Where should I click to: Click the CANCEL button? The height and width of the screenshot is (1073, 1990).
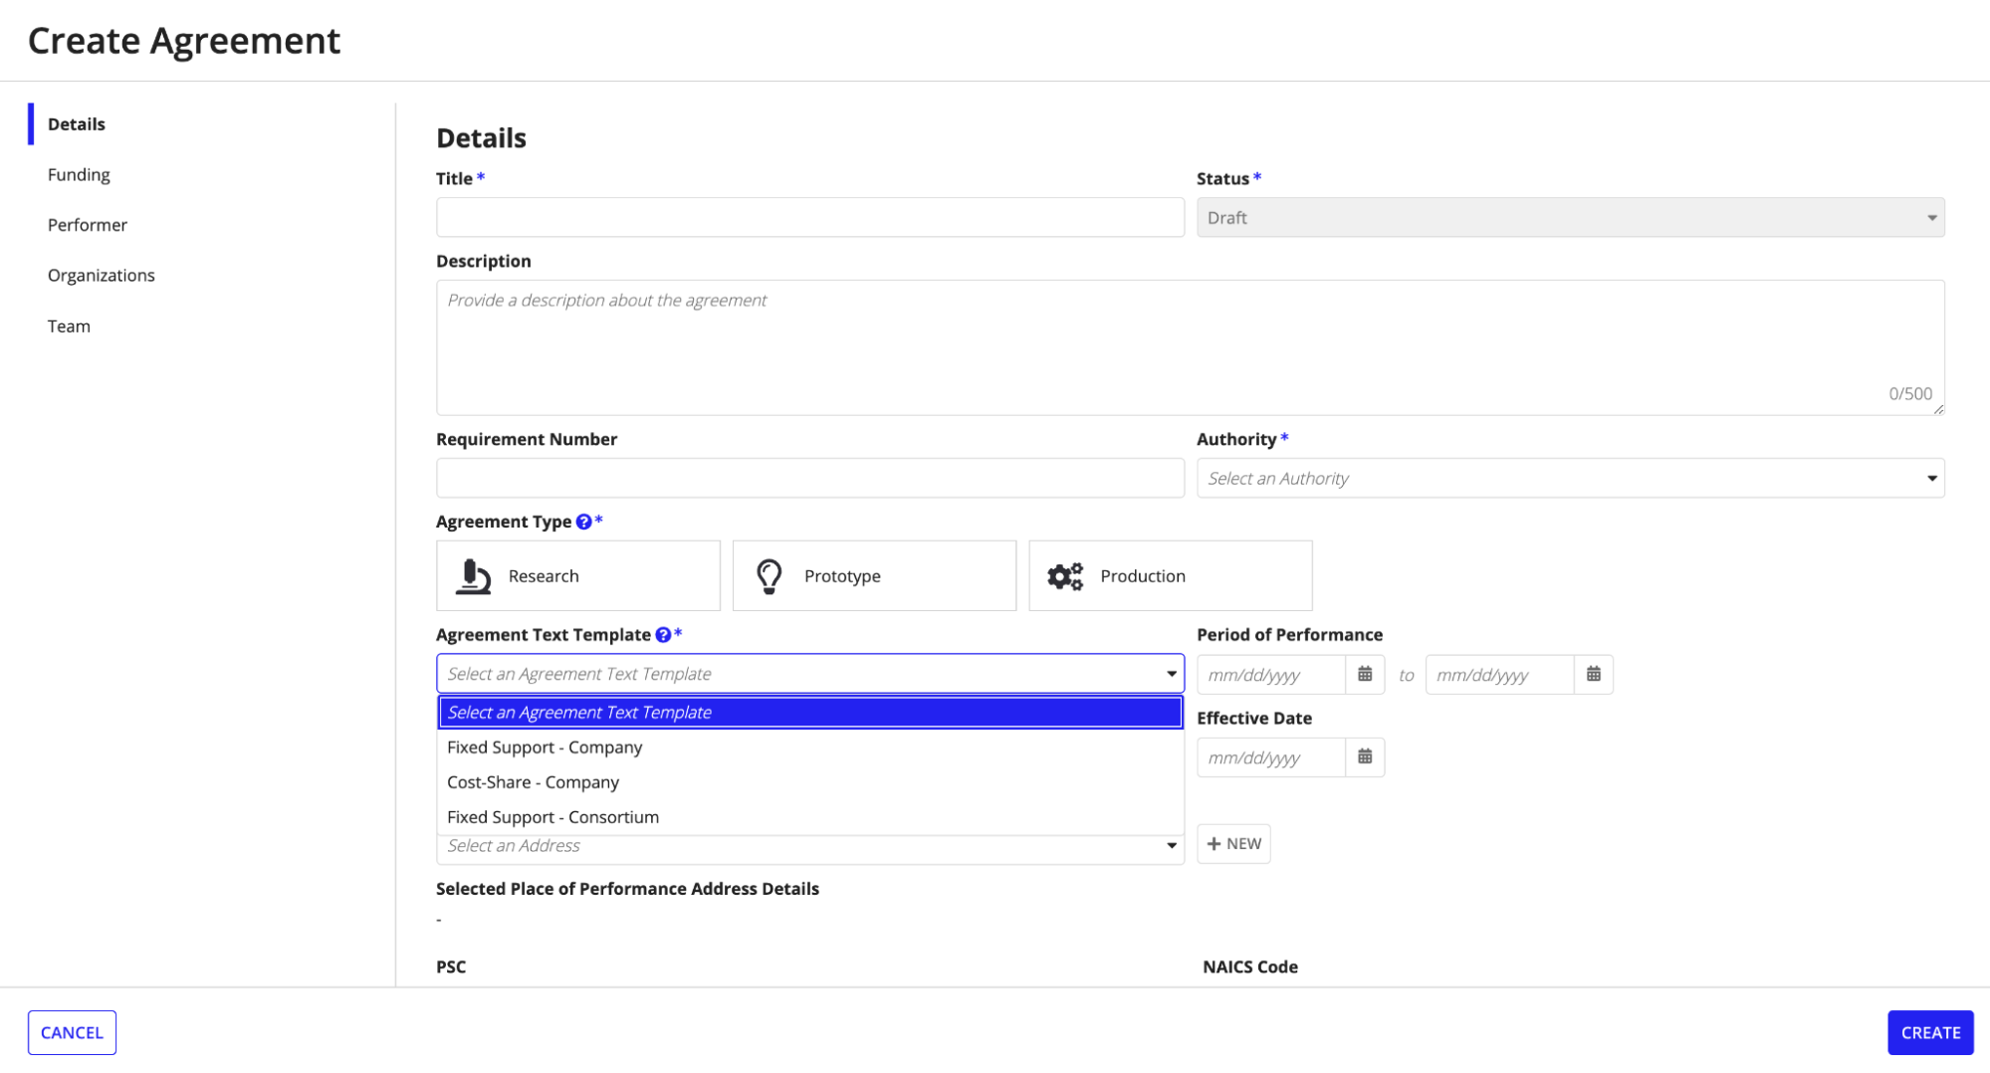pos(72,1033)
